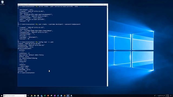The height and width of the screenshot is (97, 173).
Task: Click the 'permissionDocument:' output line
Action: pos(25,48)
